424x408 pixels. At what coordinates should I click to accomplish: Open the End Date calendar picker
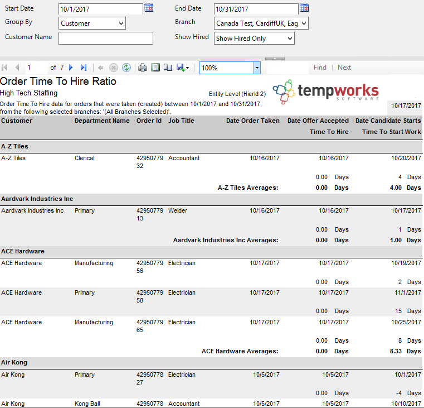304,8
